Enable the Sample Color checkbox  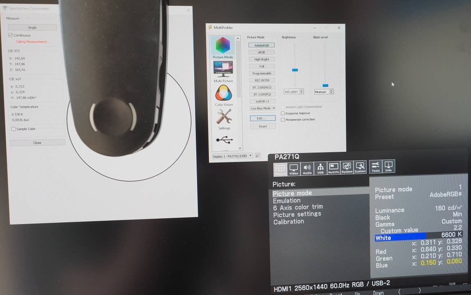point(13,129)
